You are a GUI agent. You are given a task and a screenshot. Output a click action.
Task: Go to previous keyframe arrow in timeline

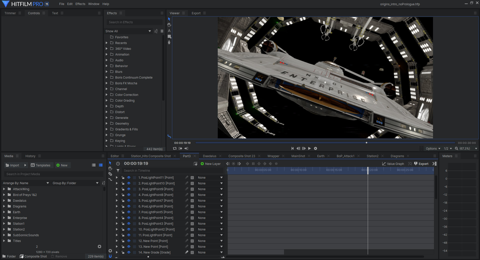pos(228,164)
